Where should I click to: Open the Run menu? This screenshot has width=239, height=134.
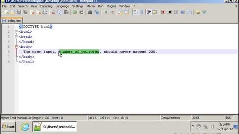pos(100,6)
